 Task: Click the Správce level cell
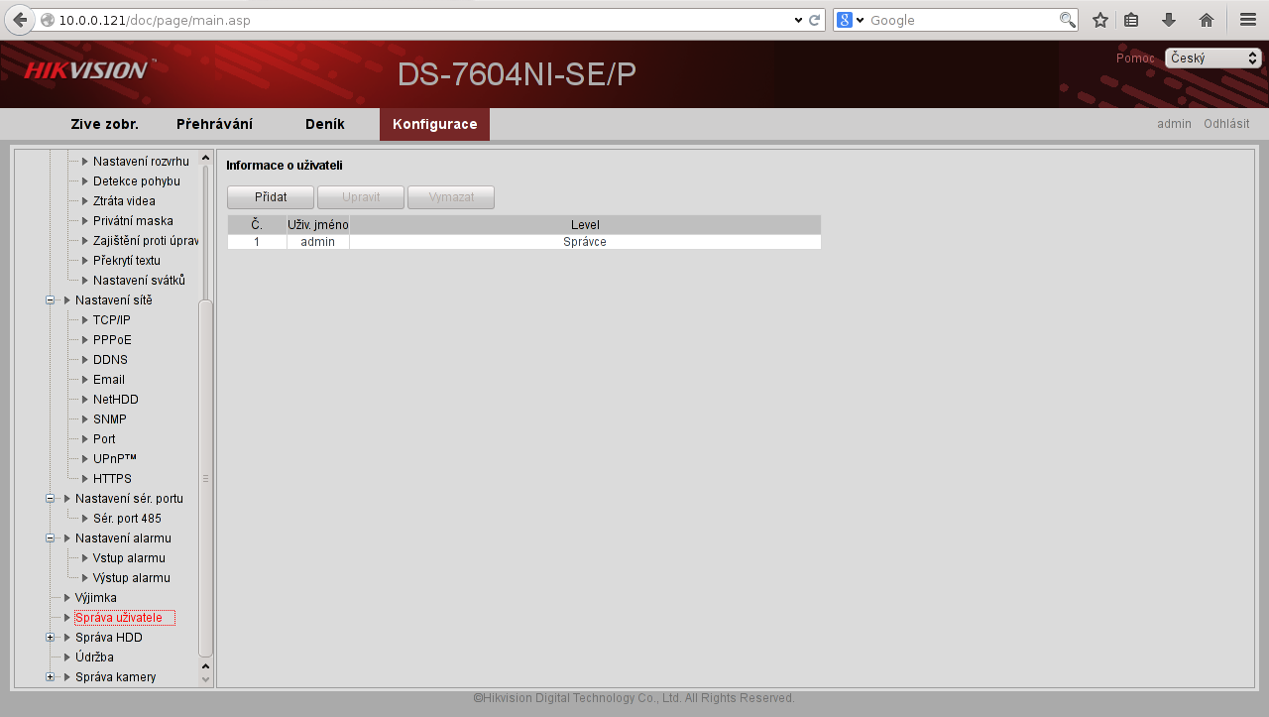tap(585, 242)
